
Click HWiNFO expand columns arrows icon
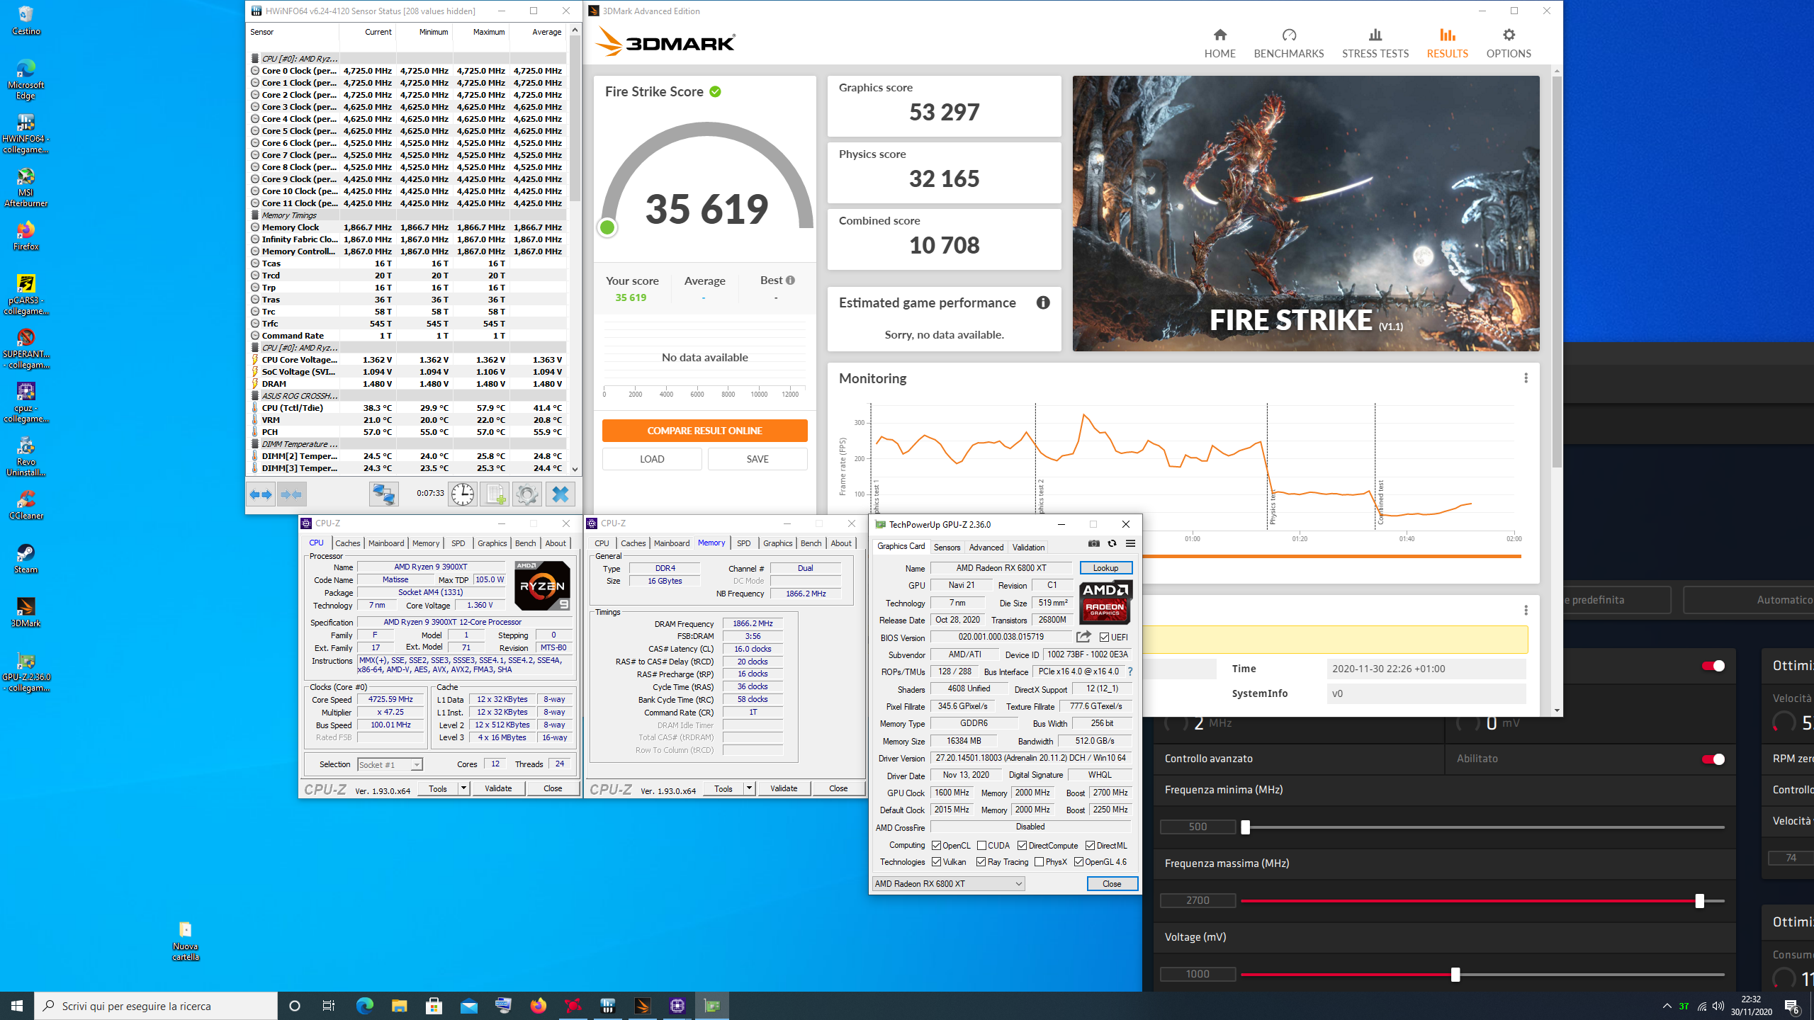[x=261, y=494]
